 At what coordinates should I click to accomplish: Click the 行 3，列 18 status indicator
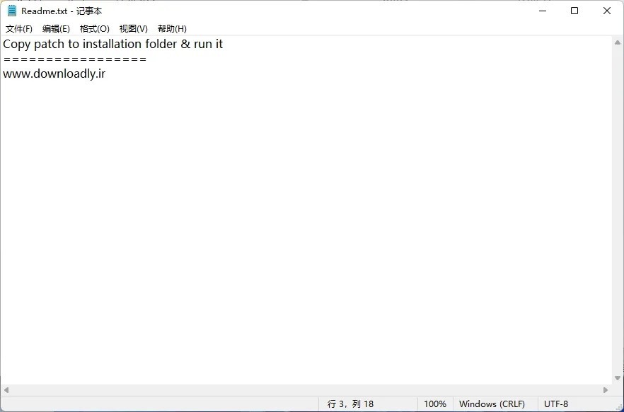coord(350,404)
